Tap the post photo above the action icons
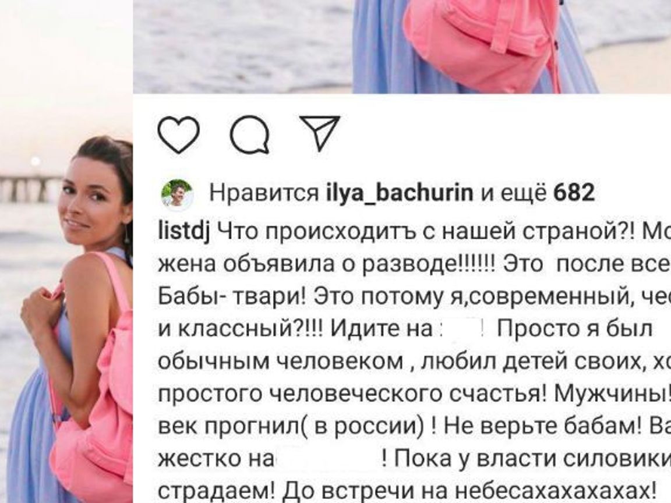671x503 pixels. click(x=402, y=46)
